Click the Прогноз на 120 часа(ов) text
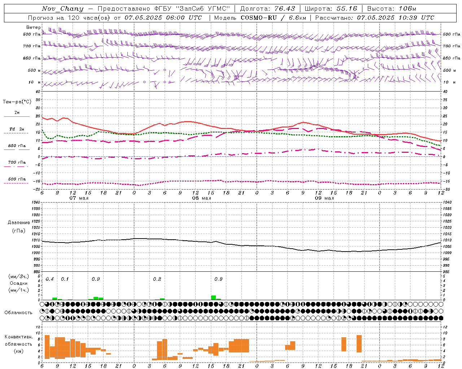This screenshot has height=369, width=462. point(69,18)
